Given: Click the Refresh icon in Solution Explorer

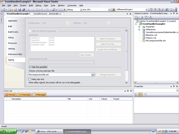Looking at the screenshot, I should click(x=146, y=18).
